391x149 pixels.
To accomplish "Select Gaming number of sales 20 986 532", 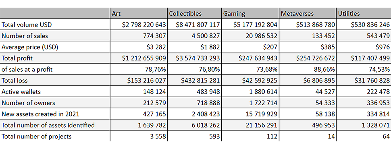I will click(x=250, y=36).
